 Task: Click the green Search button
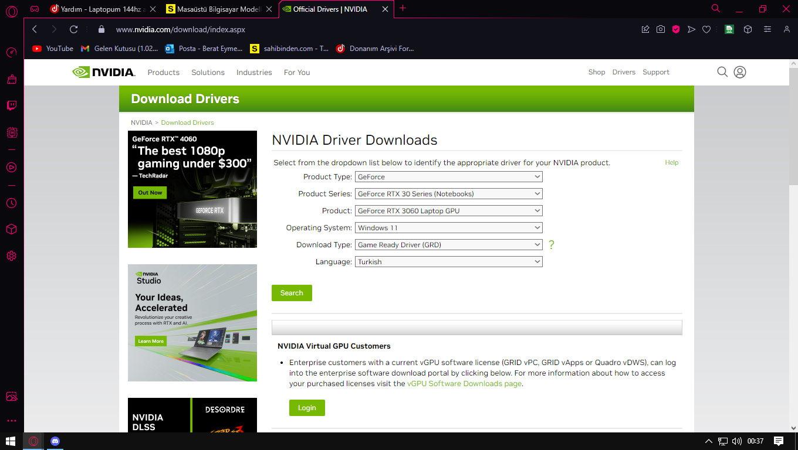(292, 293)
